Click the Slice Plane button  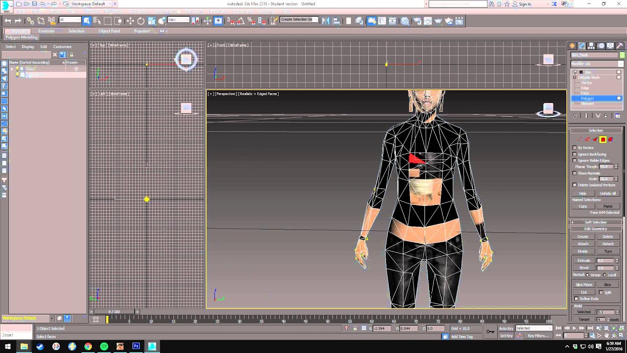pyautogui.click(x=584, y=284)
